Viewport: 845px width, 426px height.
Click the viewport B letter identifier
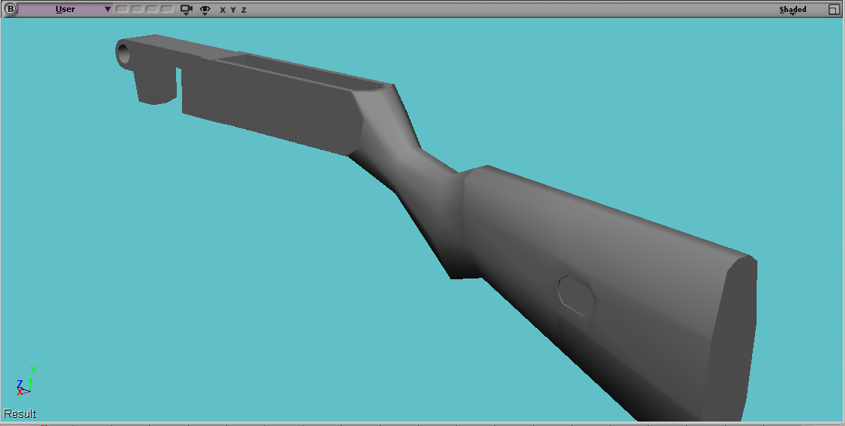coord(10,9)
